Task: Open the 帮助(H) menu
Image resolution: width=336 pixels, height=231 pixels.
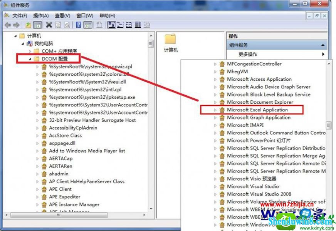Action: click(x=108, y=16)
